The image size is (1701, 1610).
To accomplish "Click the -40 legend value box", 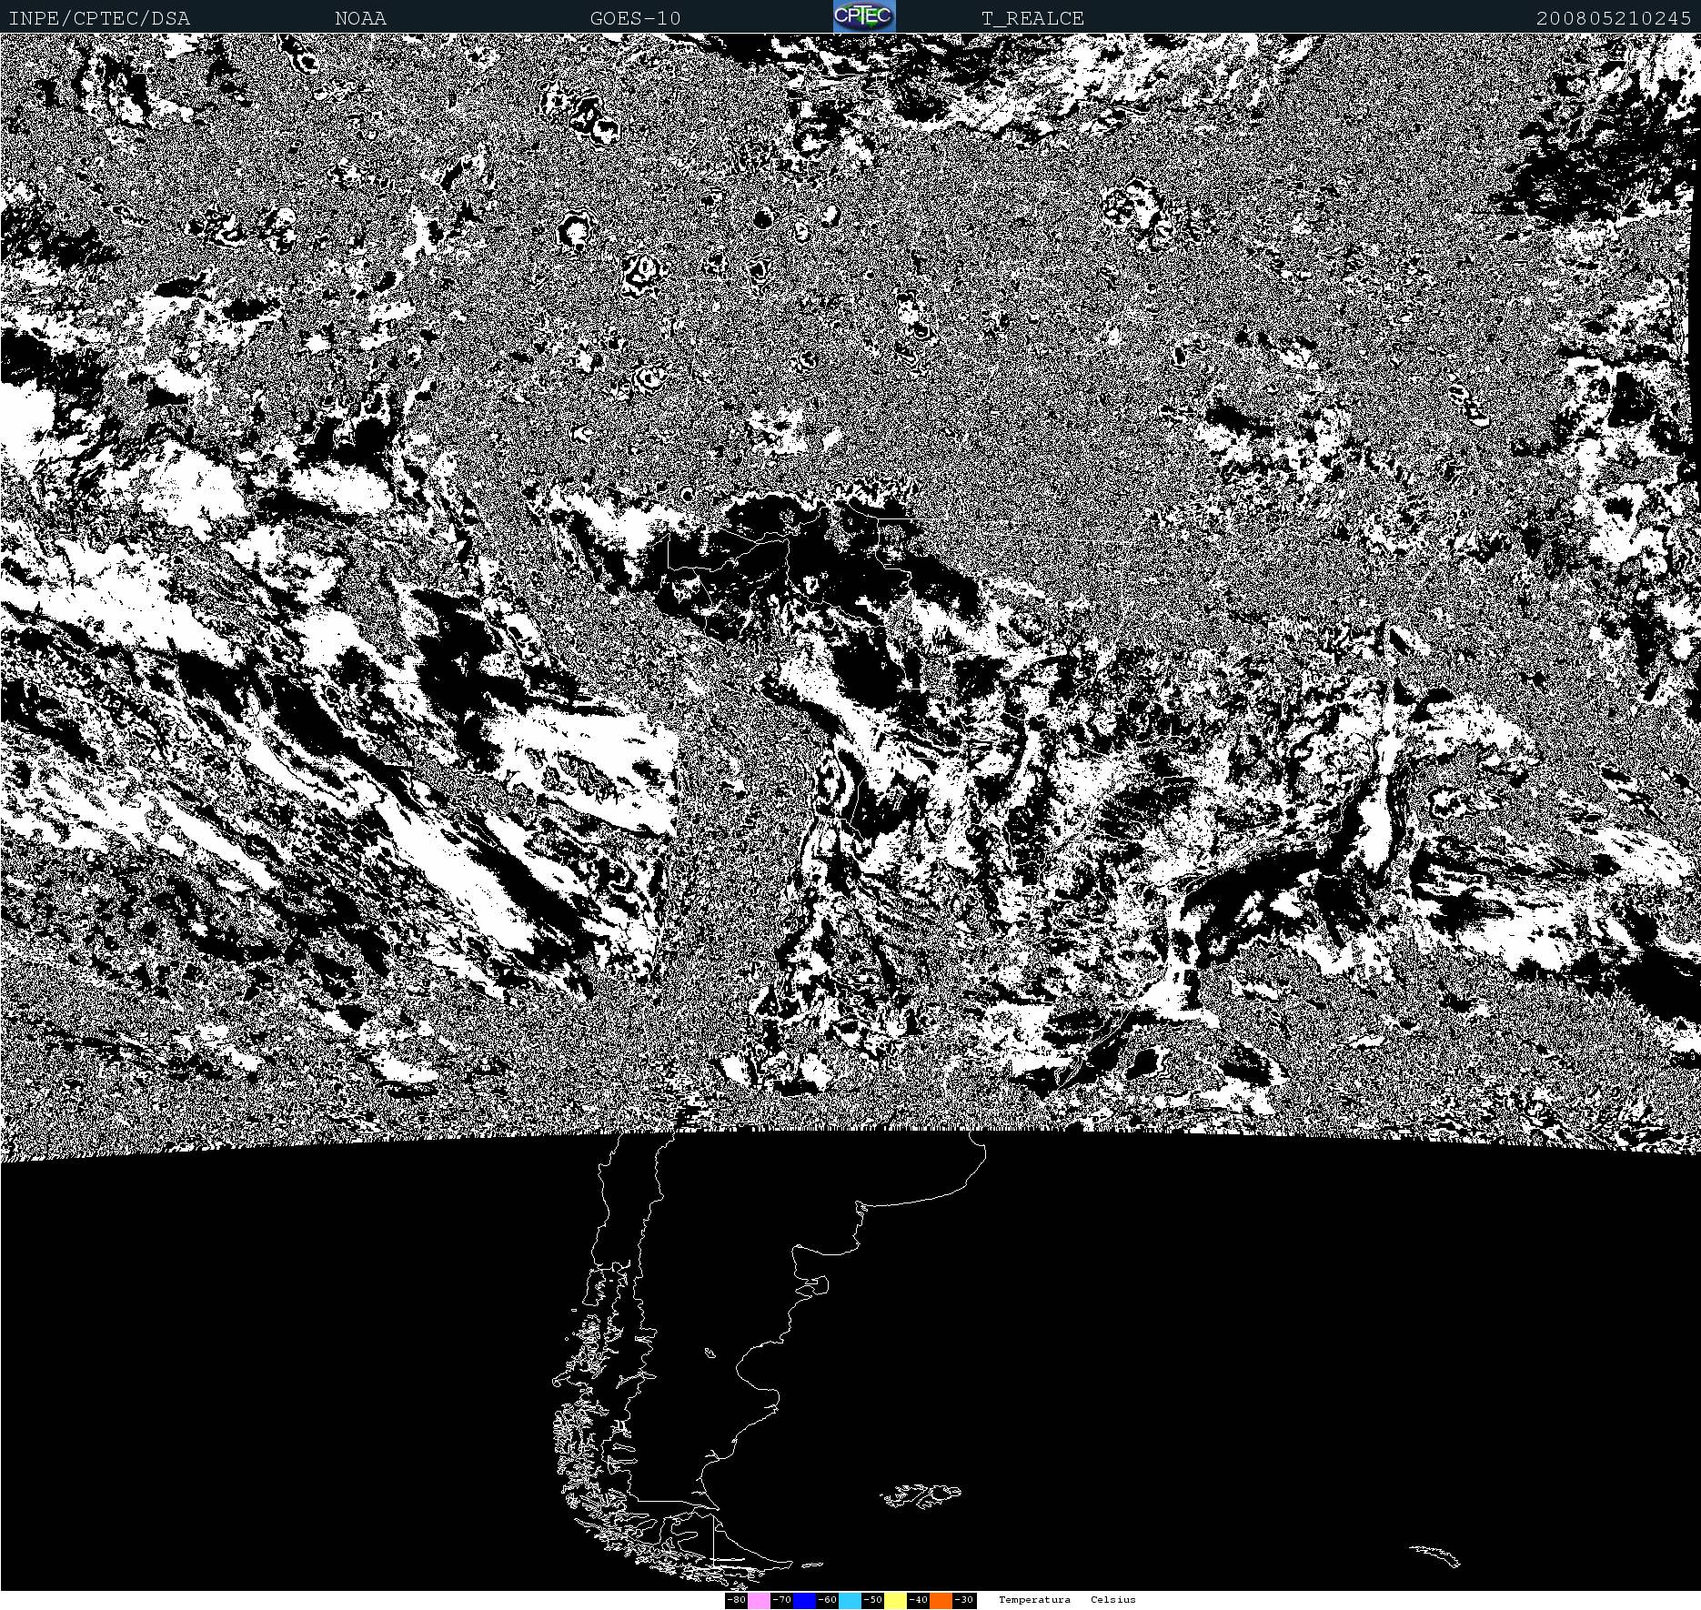I will click(918, 1600).
